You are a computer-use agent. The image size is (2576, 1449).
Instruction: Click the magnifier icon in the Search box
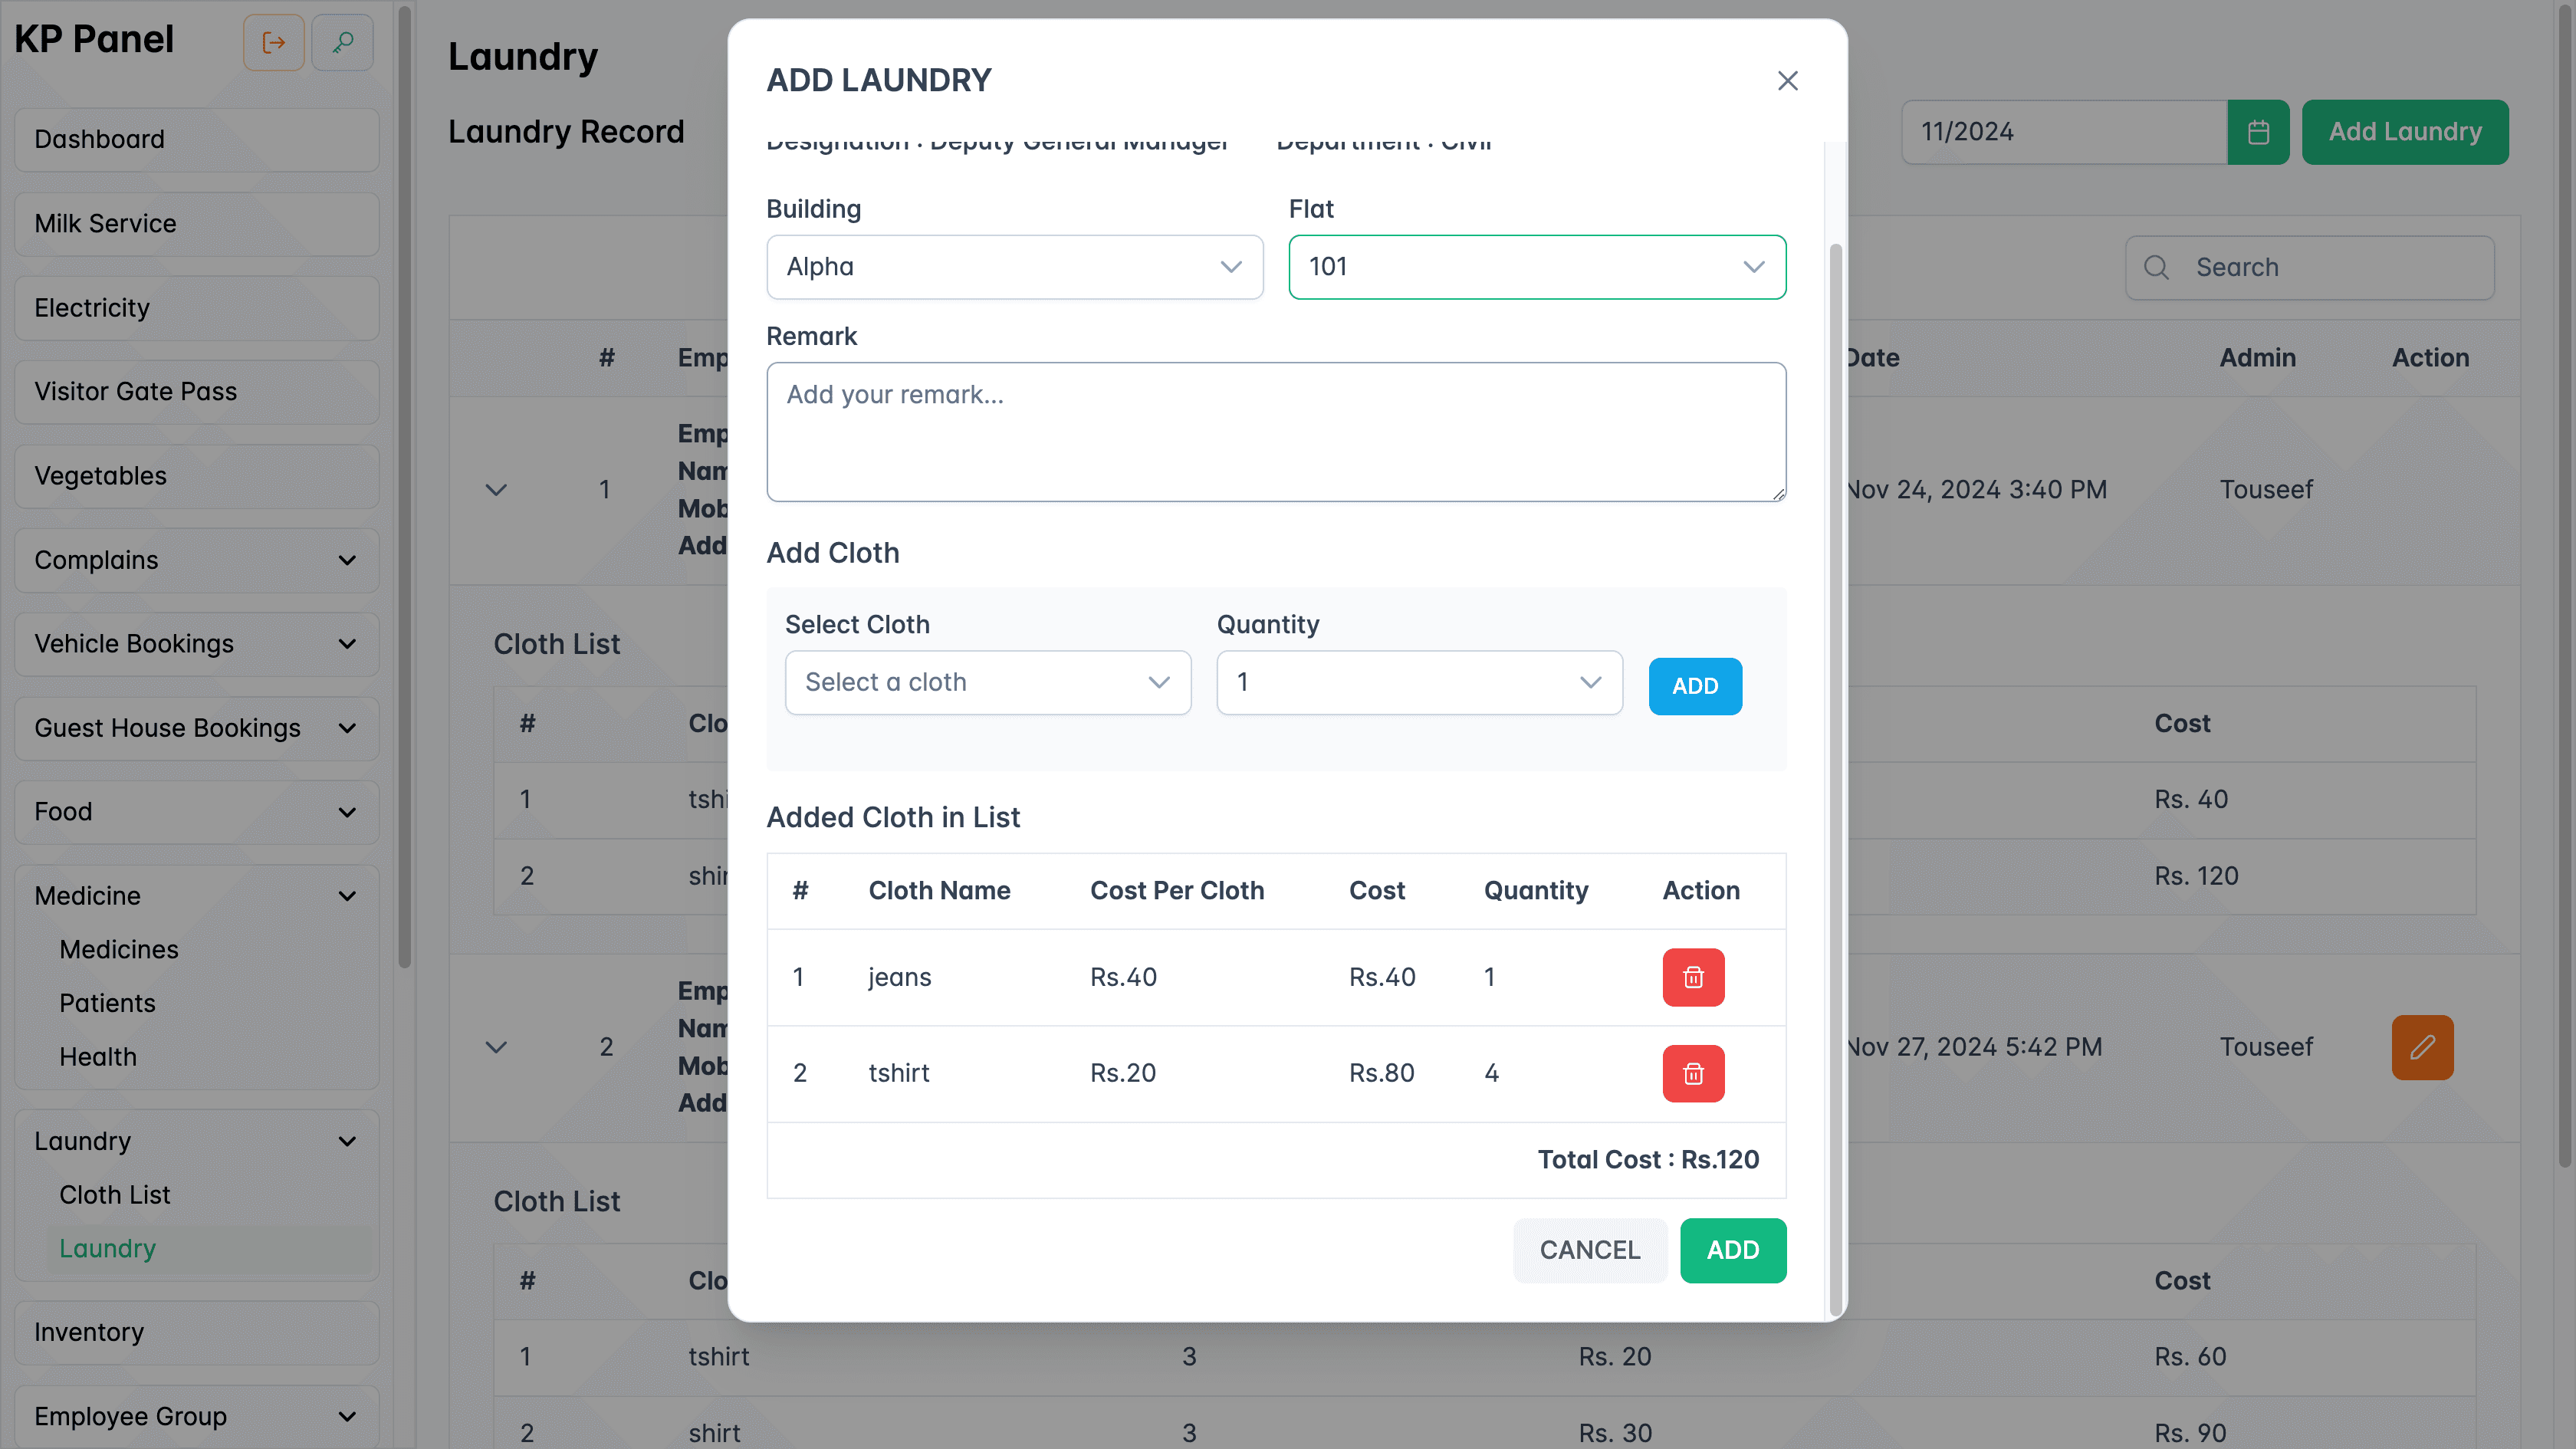click(x=2156, y=267)
